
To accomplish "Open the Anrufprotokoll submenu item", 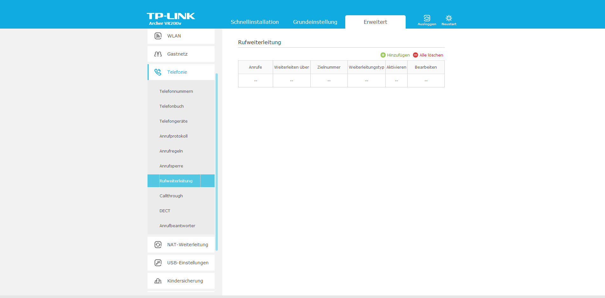I will coord(174,136).
